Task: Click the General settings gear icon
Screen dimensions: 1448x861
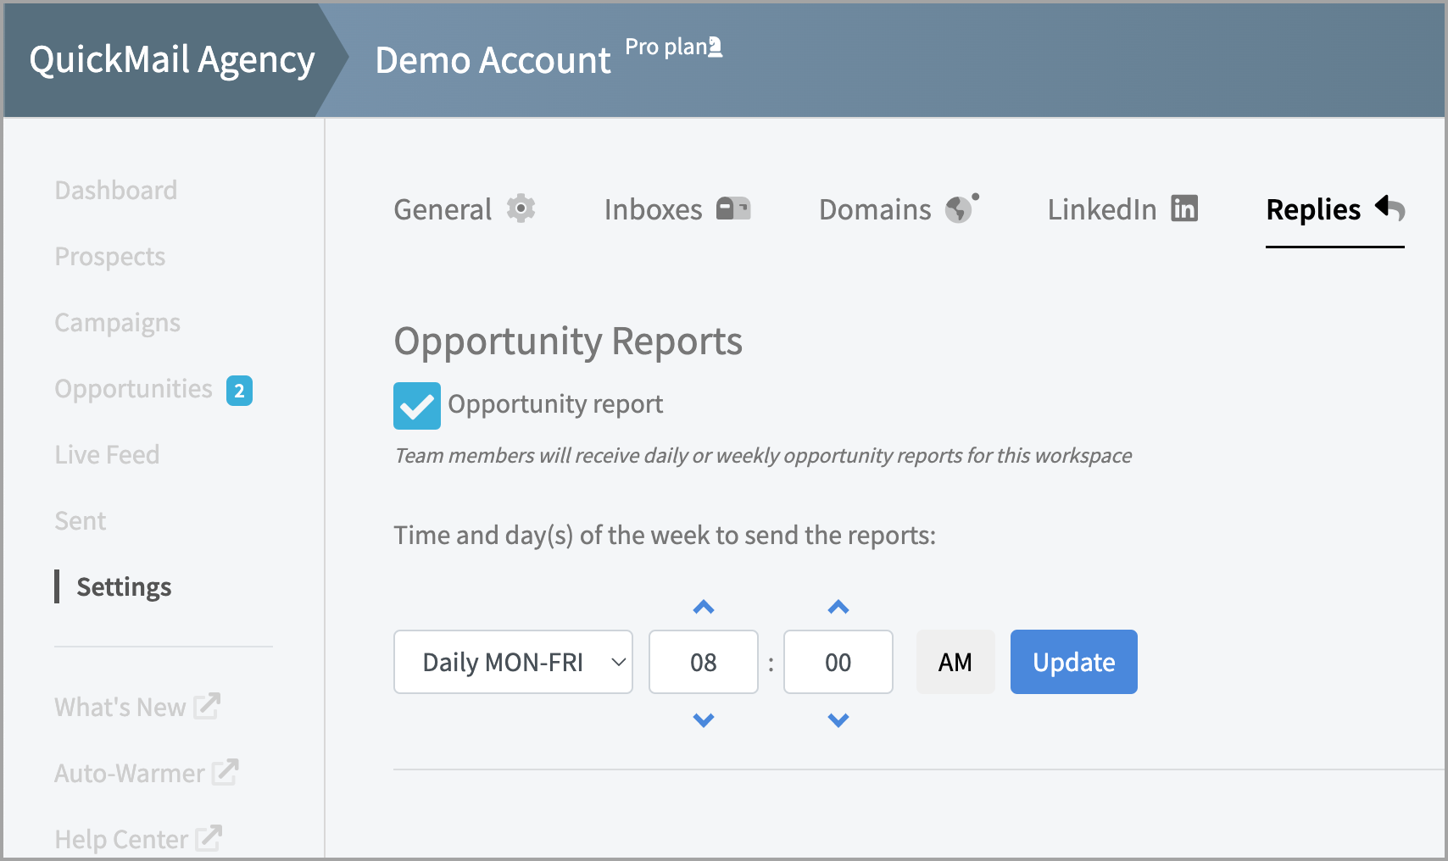Action: pyautogui.click(x=521, y=208)
